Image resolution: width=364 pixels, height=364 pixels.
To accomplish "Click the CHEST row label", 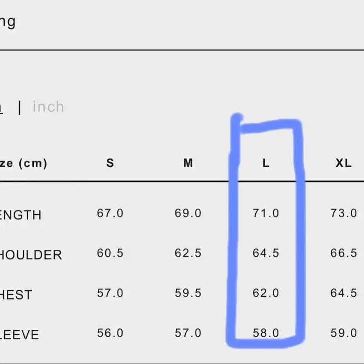I will click(x=16, y=295).
